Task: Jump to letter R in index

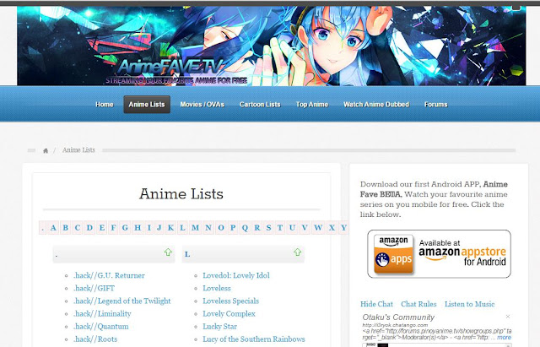Action: pyautogui.click(x=257, y=228)
